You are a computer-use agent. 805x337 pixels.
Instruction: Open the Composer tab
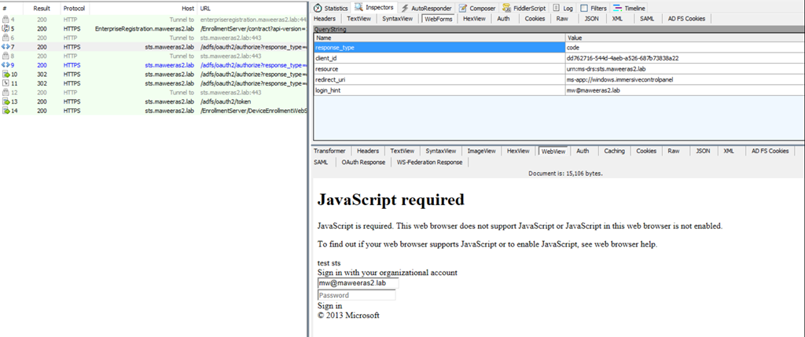[x=477, y=7]
